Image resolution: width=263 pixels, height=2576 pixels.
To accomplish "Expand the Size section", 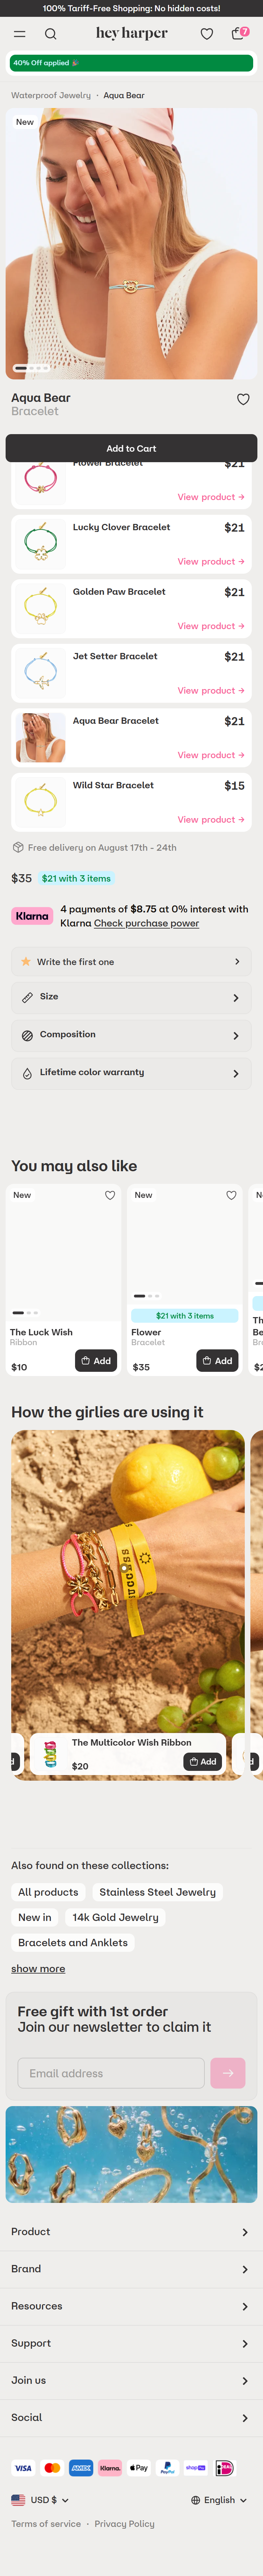I will (131, 997).
